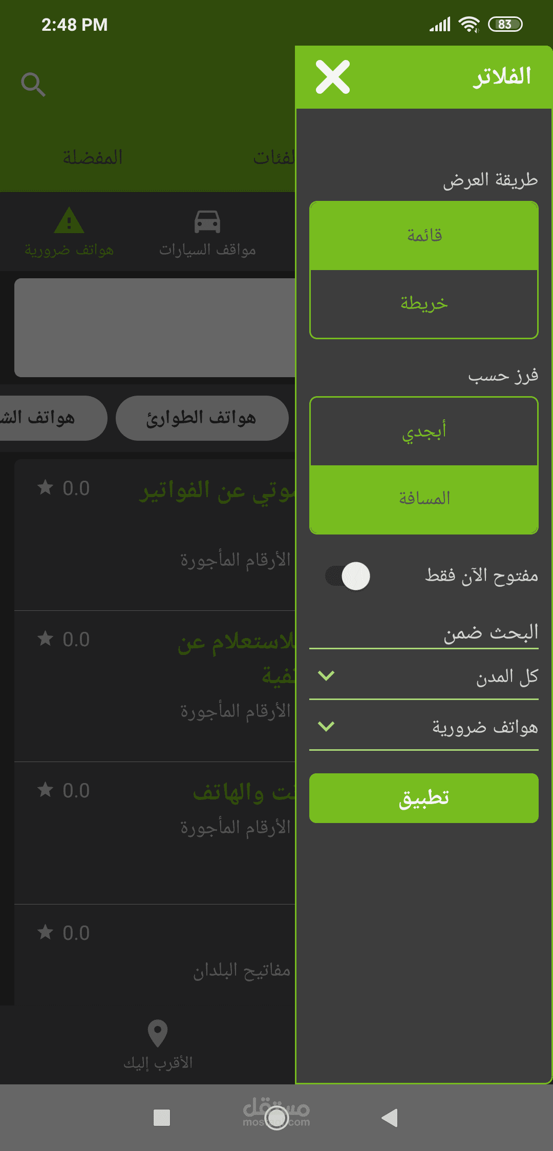Sort by أبجدي alphabetical option
This screenshot has width=553, height=1151.
[424, 431]
